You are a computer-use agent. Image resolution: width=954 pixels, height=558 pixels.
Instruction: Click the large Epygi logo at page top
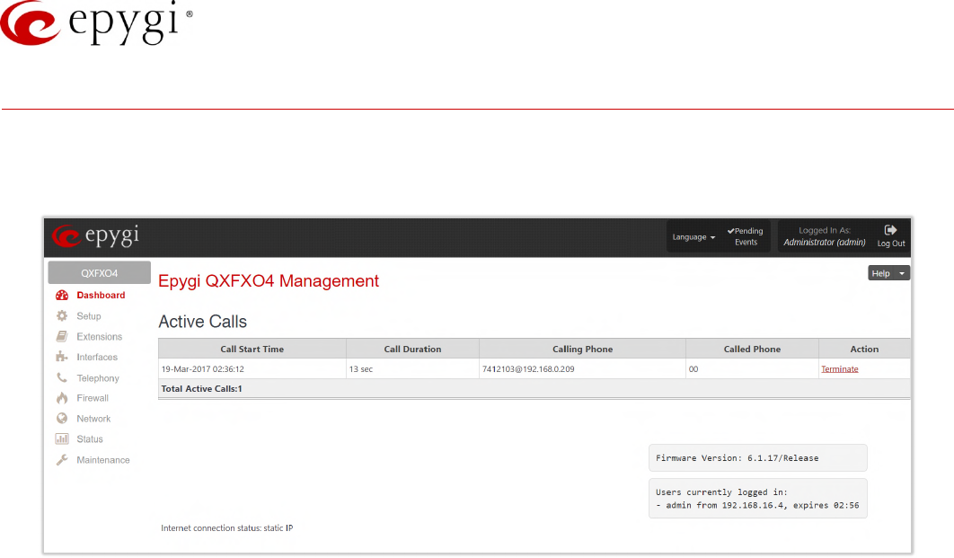(x=96, y=22)
